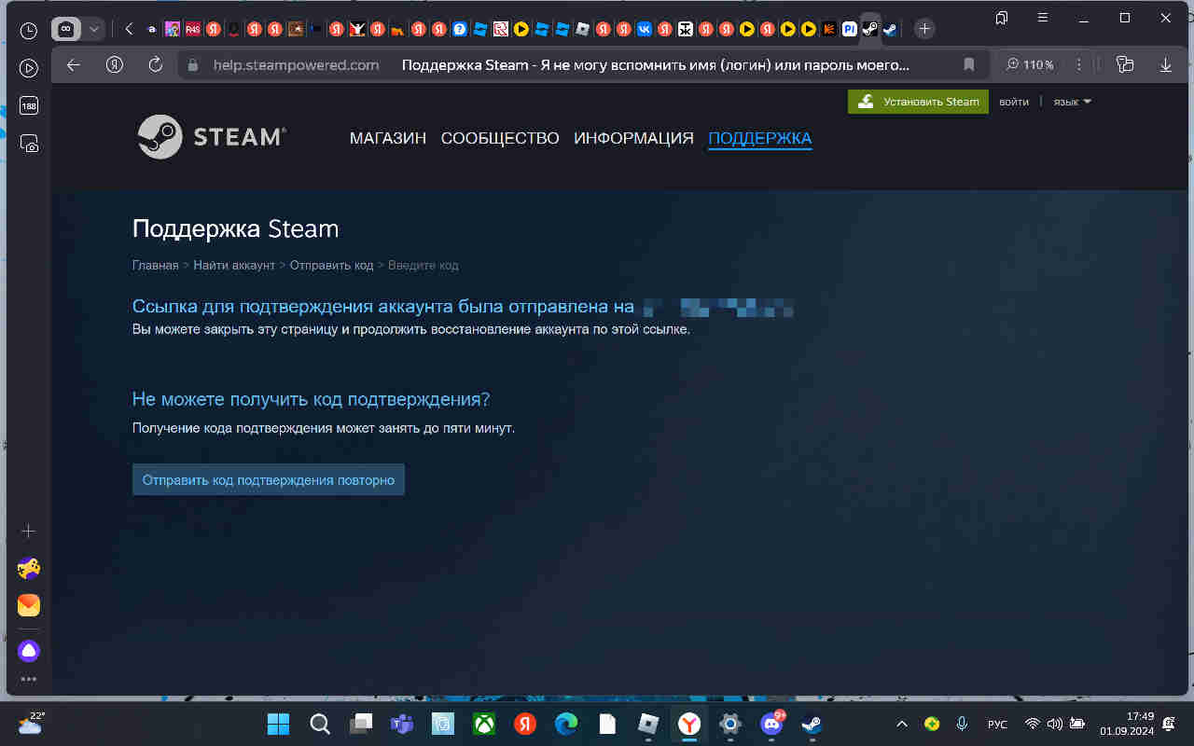The width and height of the screenshot is (1194, 746).
Task: Open the Alice assistant sidebar icon
Action: coord(29,651)
